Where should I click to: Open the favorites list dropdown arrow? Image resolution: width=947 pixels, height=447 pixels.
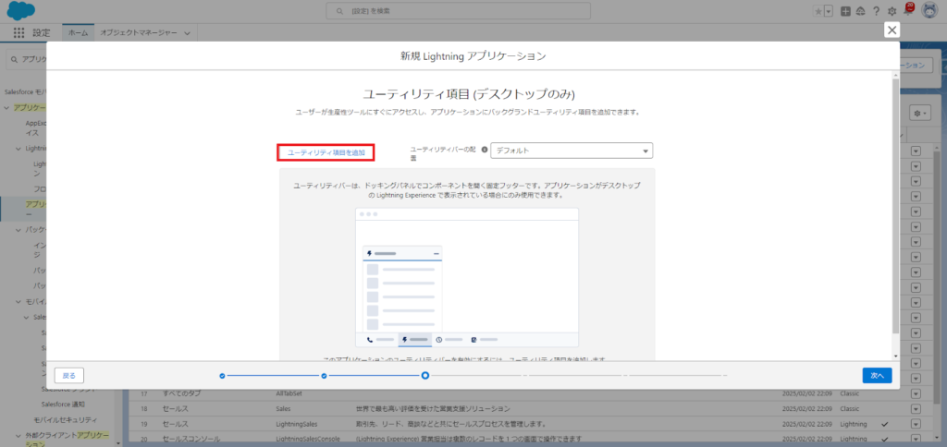point(828,11)
